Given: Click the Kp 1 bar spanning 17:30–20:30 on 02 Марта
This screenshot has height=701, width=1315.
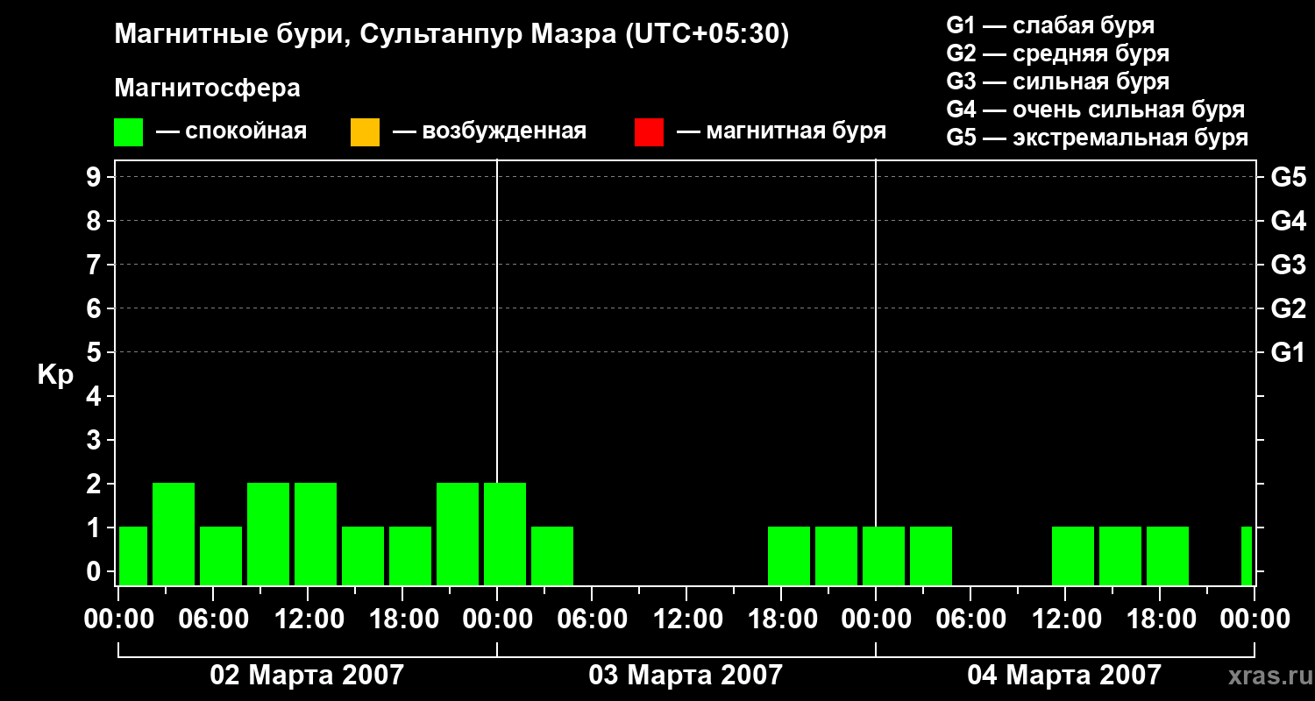Looking at the screenshot, I should tap(410, 556).
